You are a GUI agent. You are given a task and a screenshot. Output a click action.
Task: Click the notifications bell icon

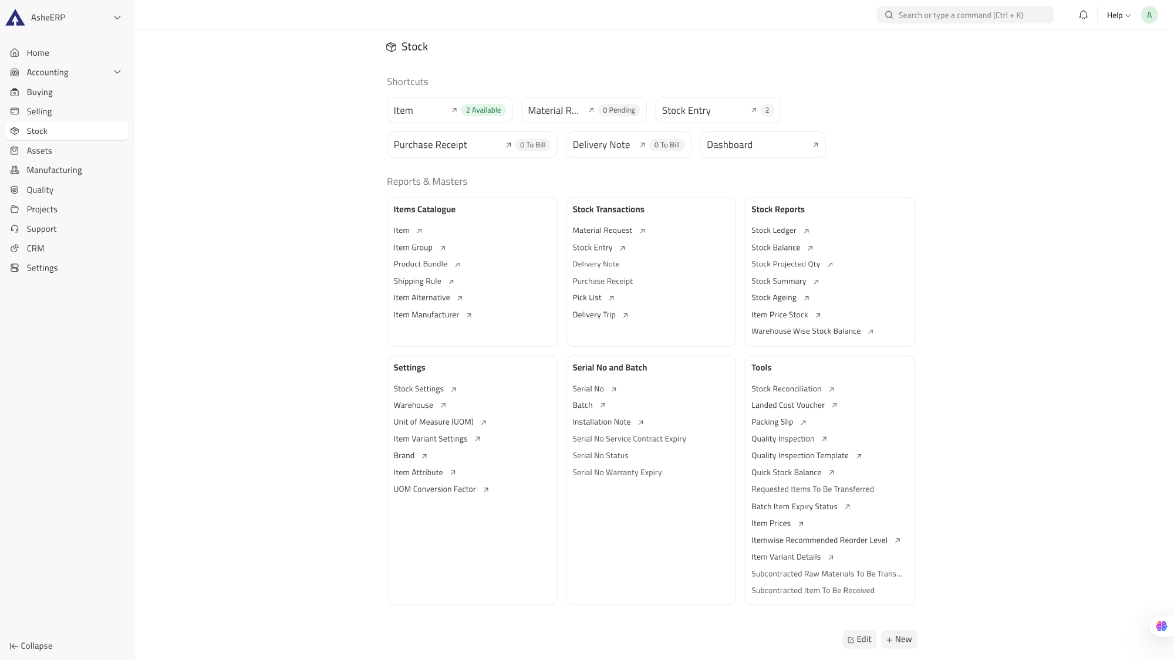coord(1083,15)
